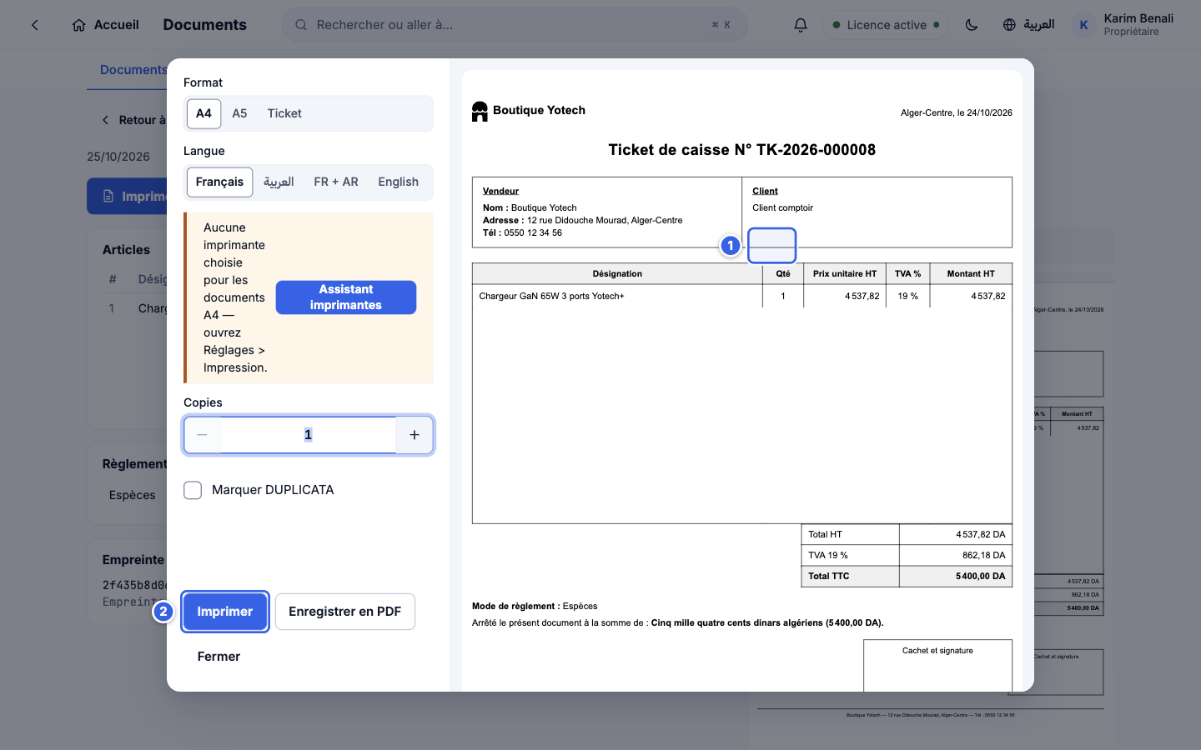The image size is (1201, 750).
Task: Choose English language
Action: tap(398, 182)
